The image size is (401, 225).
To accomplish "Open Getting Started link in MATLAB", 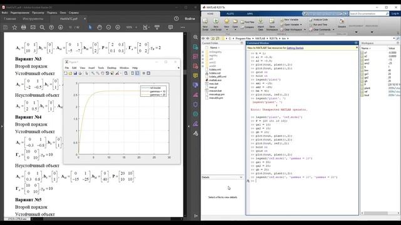I will pyautogui.click(x=295, y=47).
